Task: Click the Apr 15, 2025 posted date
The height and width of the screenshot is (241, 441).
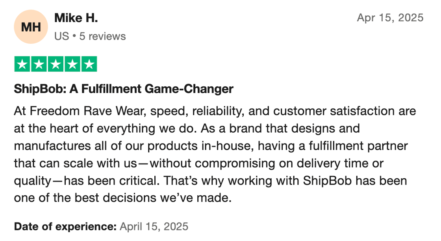Action: [x=390, y=18]
